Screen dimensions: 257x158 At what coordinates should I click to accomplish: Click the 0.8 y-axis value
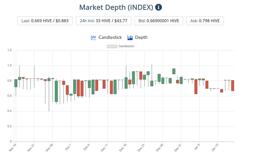(9, 81)
